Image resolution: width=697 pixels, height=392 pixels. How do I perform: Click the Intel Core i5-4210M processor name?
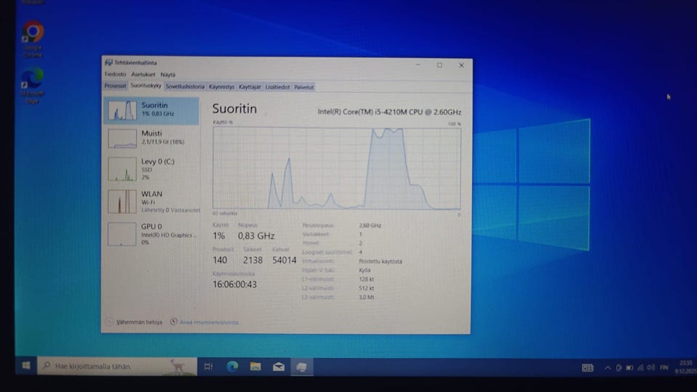[389, 112]
